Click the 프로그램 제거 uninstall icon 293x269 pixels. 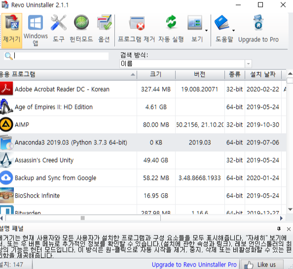click(137, 23)
